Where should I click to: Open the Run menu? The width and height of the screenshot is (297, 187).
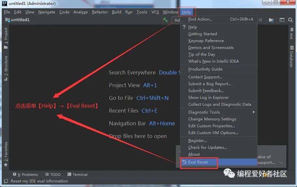(x=129, y=12)
